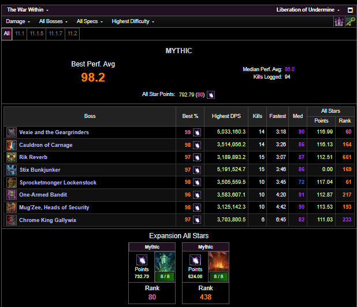The width and height of the screenshot is (357, 307).
Task: Expand the All Specs dropdown
Action: pos(90,21)
